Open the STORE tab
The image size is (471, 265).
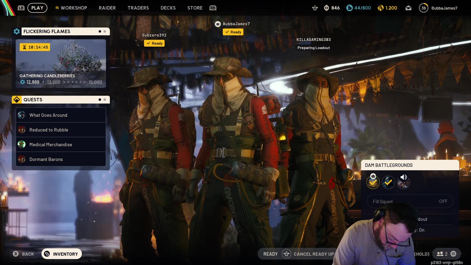(x=195, y=8)
